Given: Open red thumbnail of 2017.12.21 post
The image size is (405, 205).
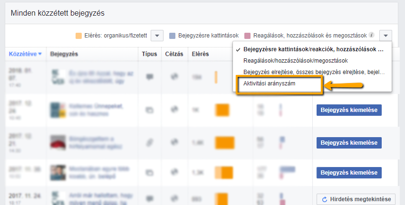Looking at the screenshot, I should (x=58, y=142).
